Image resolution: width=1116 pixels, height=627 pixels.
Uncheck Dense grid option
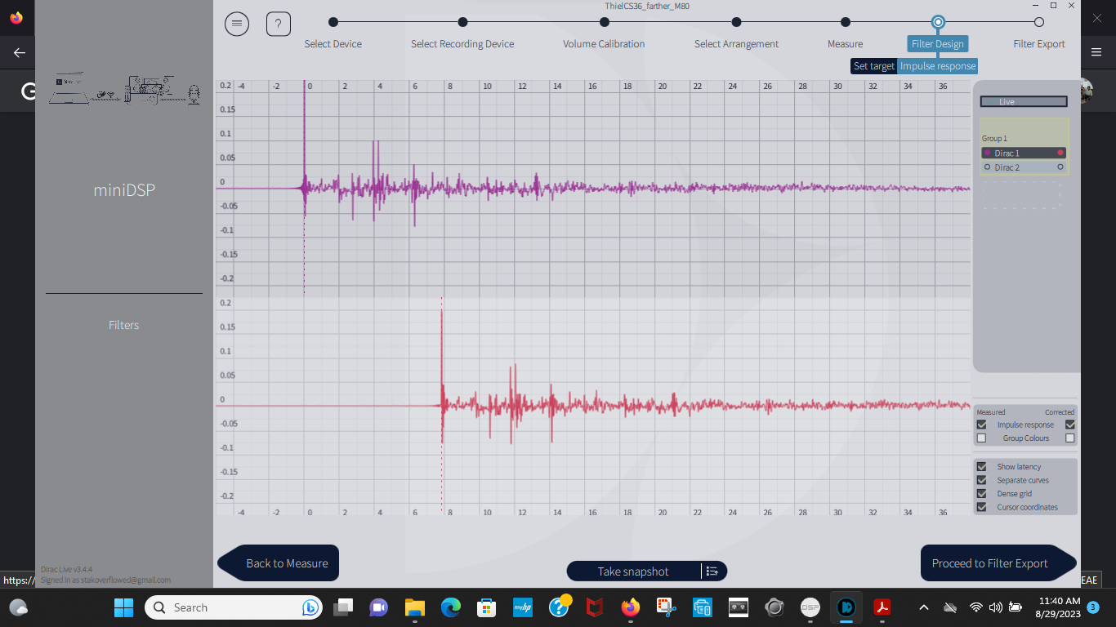[x=982, y=494]
